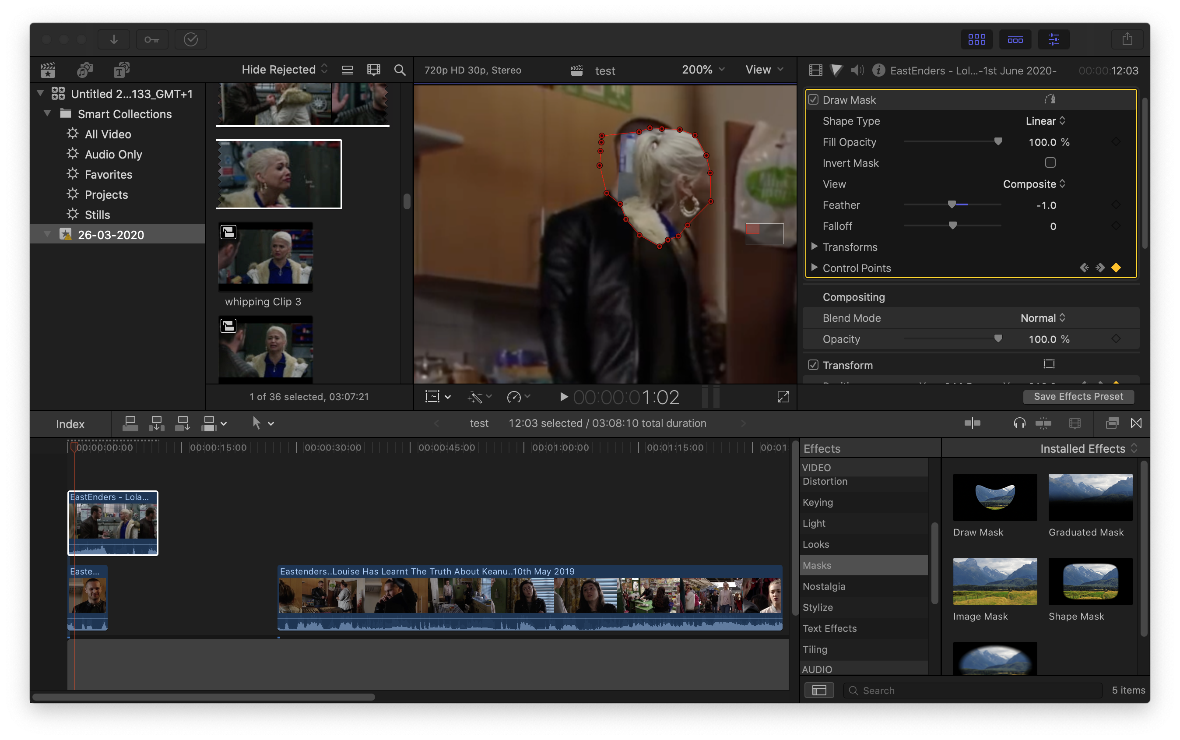The image size is (1180, 740).
Task: Open the Shape Type Linear dropdown
Action: (1045, 121)
